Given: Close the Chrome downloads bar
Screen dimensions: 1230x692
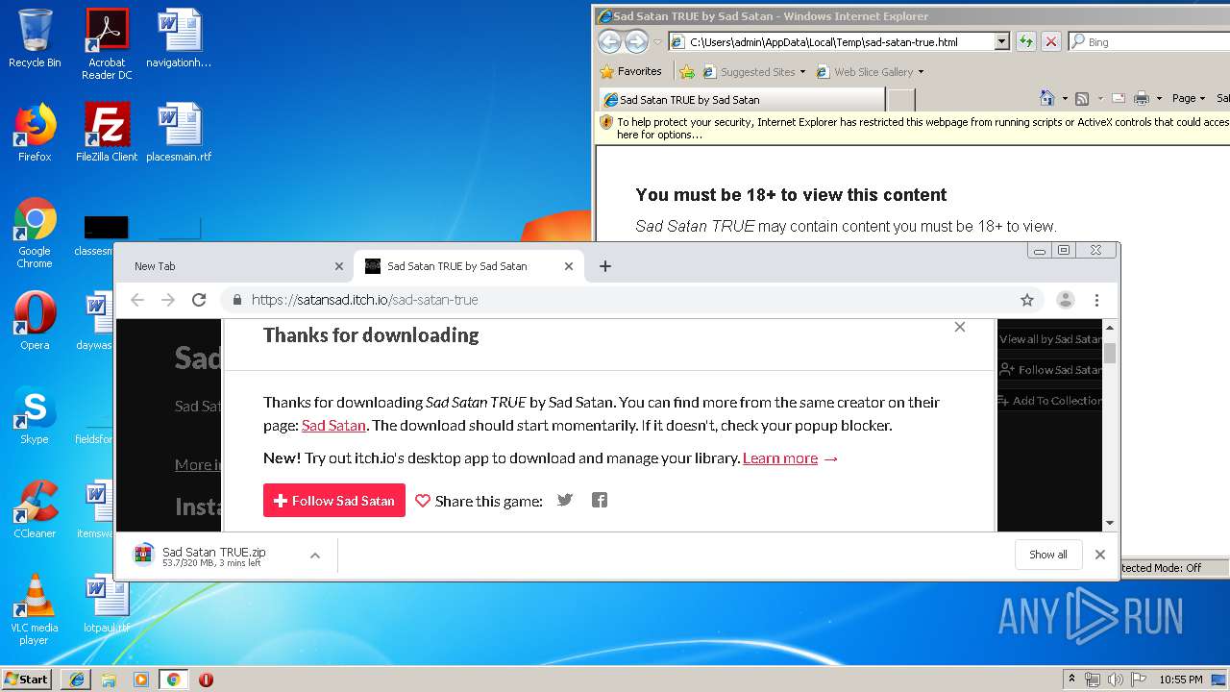Looking at the screenshot, I should (1100, 555).
